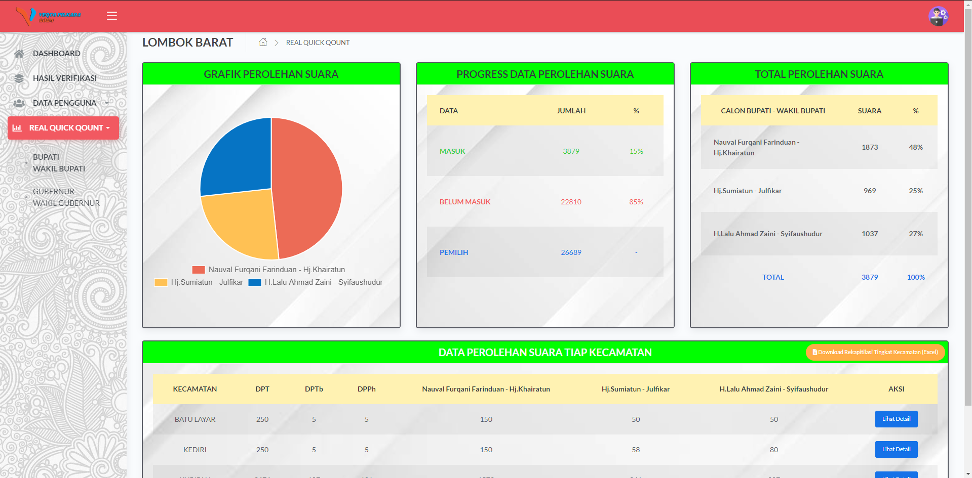The image size is (972, 478).
Task: Expand the Data Pengguna submenu arrow
Action: click(x=107, y=103)
